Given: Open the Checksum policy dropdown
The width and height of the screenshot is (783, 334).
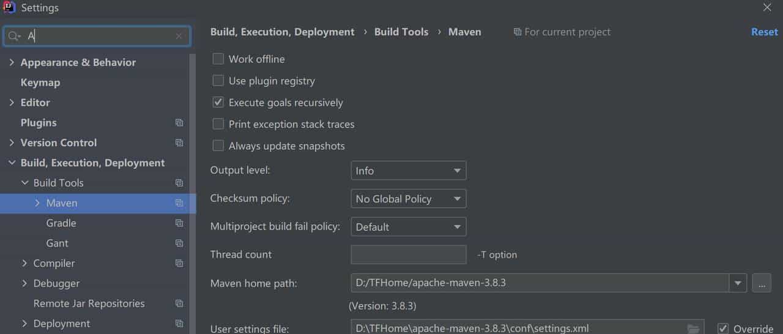Looking at the screenshot, I should pyautogui.click(x=408, y=199).
